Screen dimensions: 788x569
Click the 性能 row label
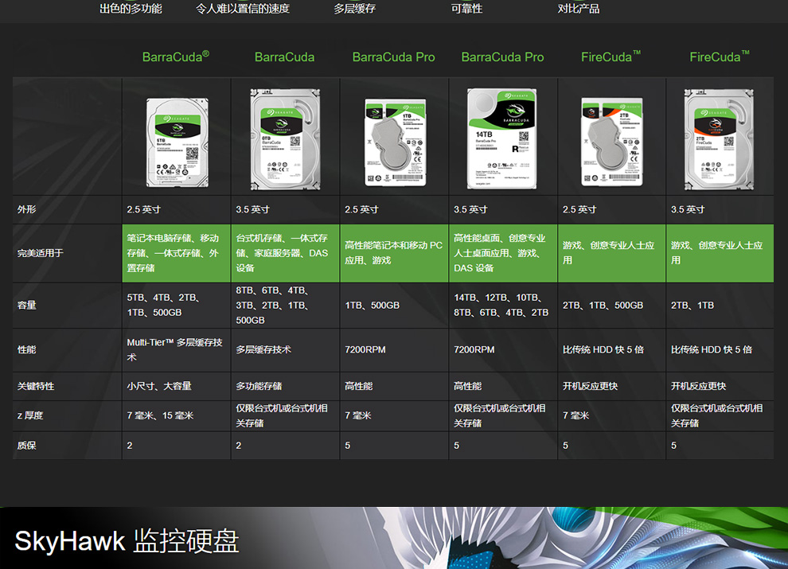point(26,350)
